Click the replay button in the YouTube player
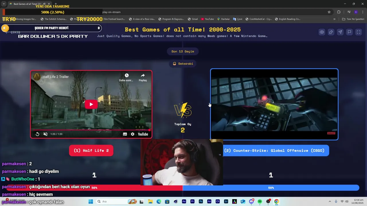The image size is (367, 206). coord(37,134)
